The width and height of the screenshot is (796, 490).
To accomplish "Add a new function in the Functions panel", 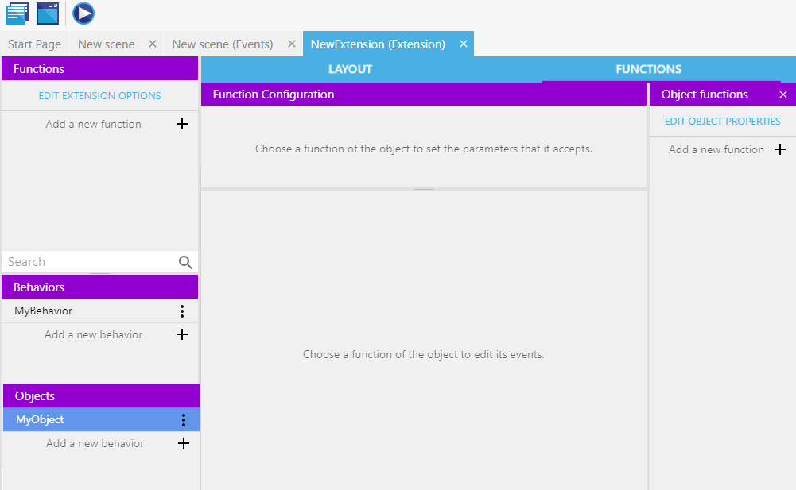I will tap(181, 124).
